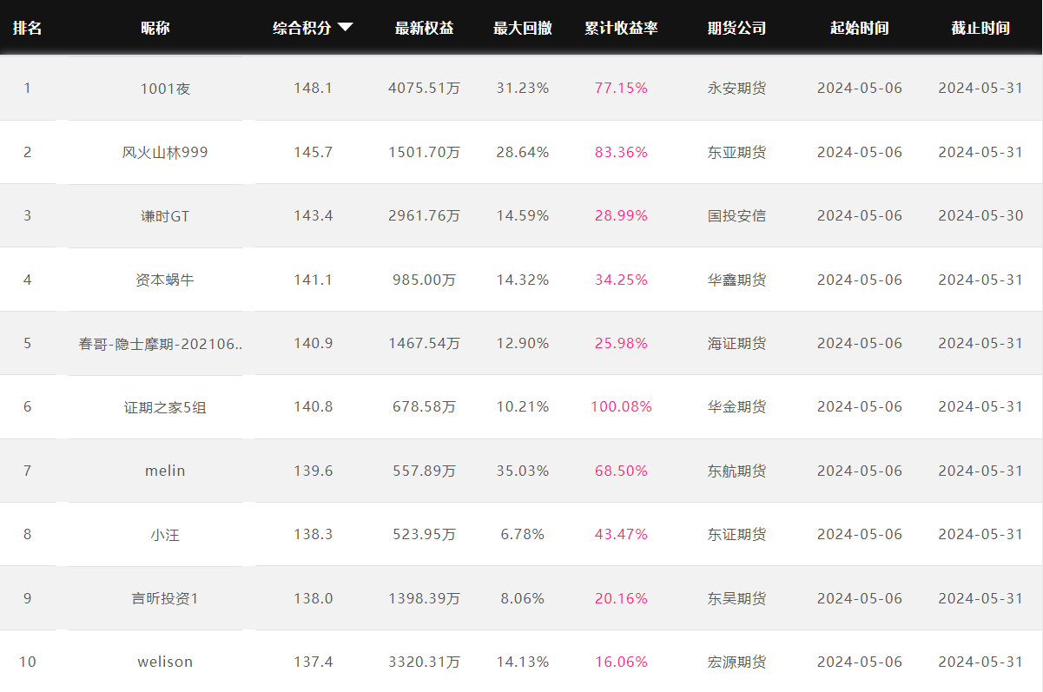Click equity value 985.00万
The height and width of the screenshot is (692, 1043).
tap(424, 280)
